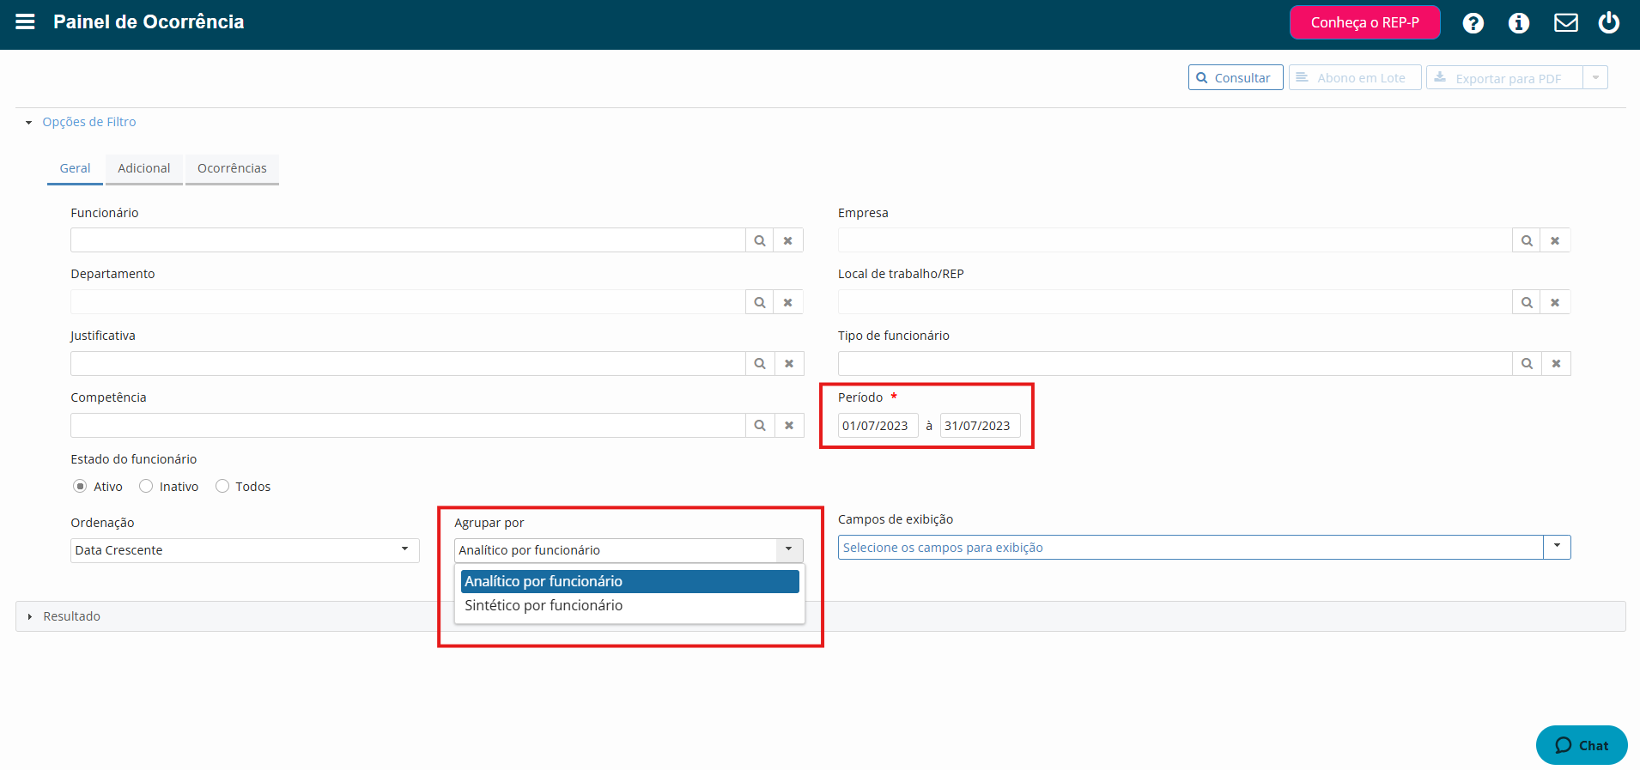This screenshot has width=1640, height=770.
Task: Open the messages envelope icon
Action: pyautogui.click(x=1566, y=22)
